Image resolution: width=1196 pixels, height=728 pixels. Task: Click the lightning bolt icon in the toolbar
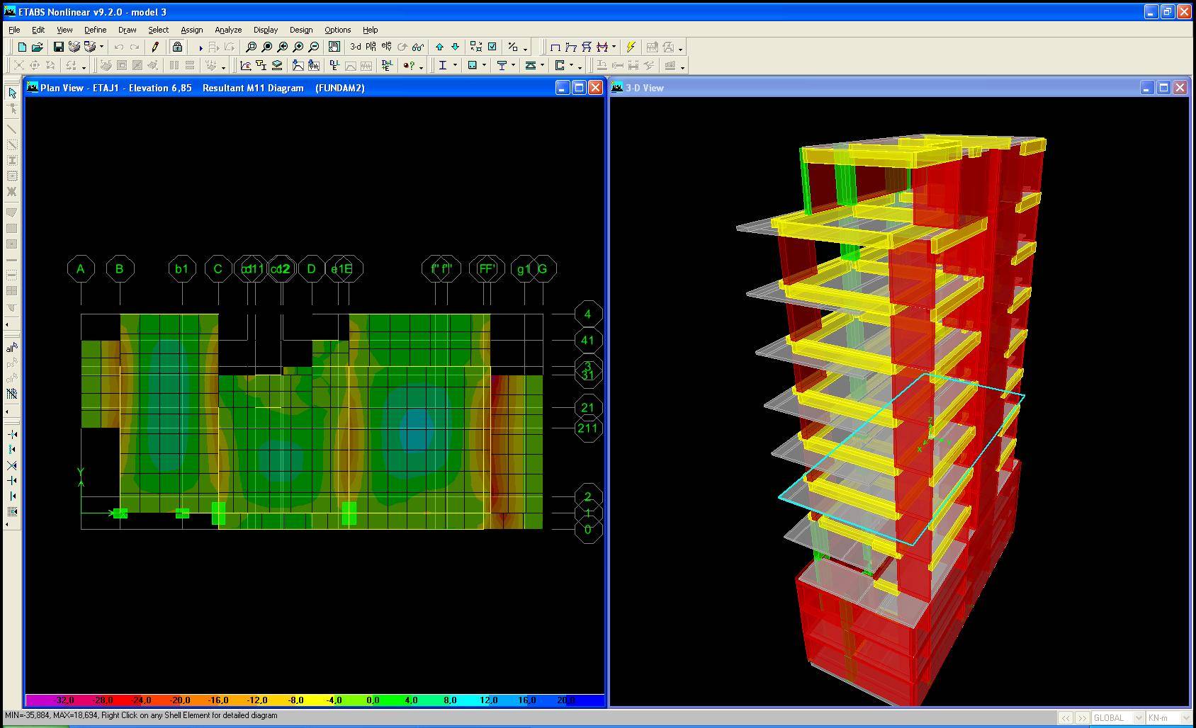click(x=630, y=47)
